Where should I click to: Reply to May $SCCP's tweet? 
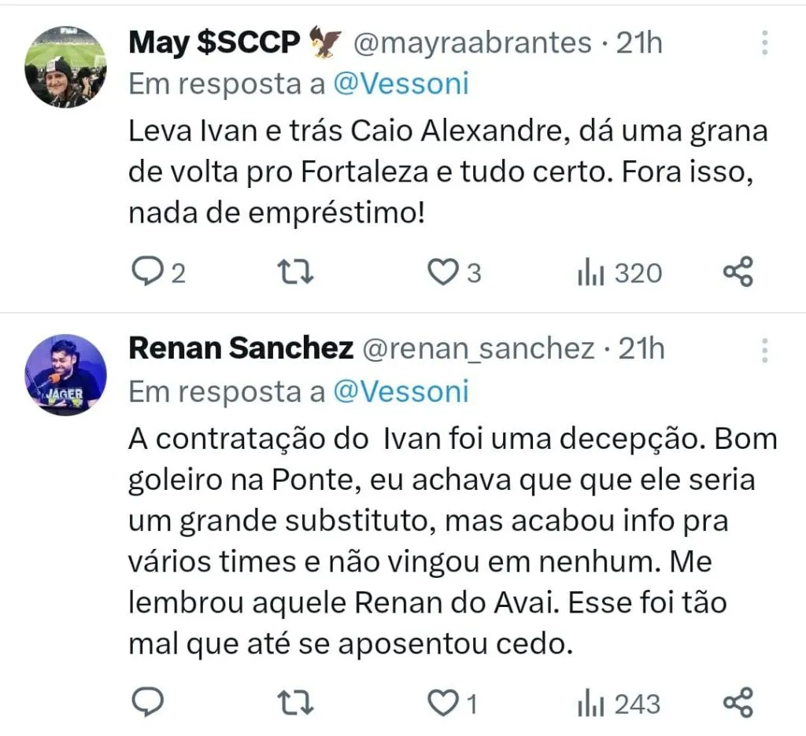coord(146,272)
